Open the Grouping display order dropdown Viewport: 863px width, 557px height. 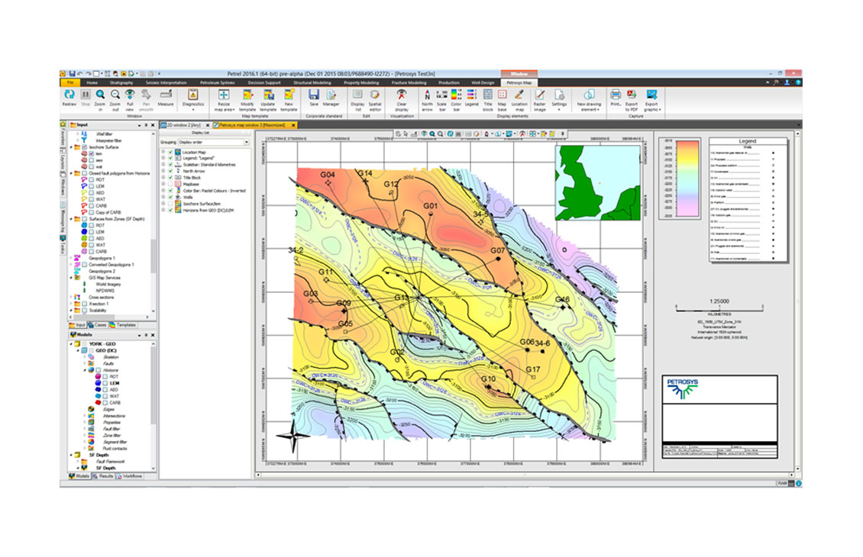click(214, 143)
